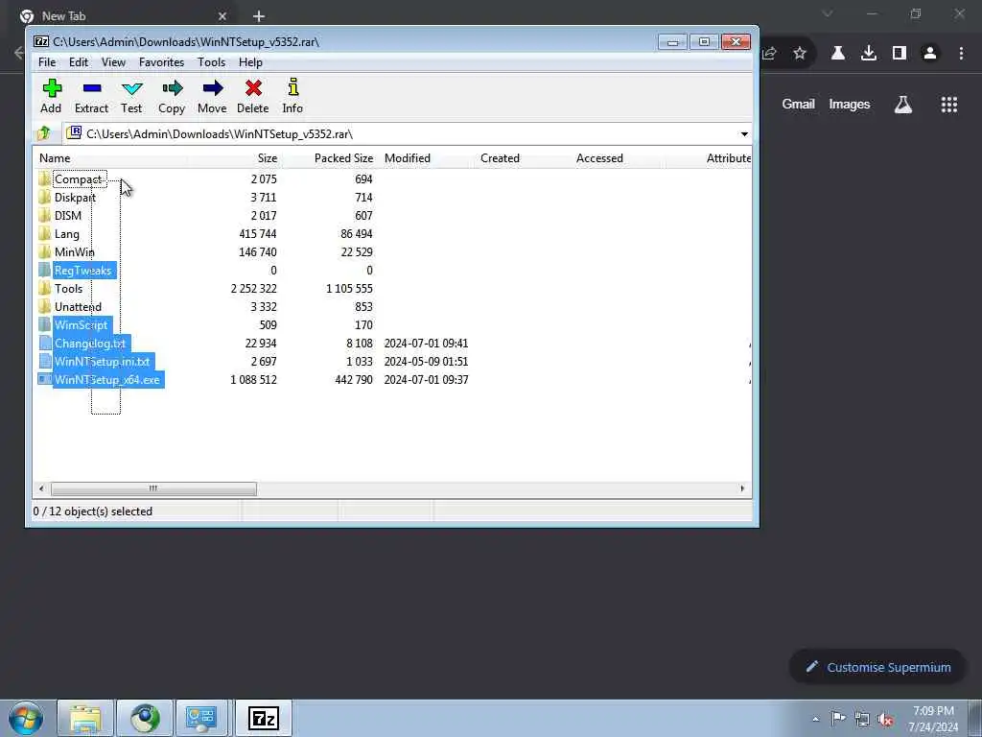Sort by the Modified column header
Viewport: 982px width, 737px height.
426,158
